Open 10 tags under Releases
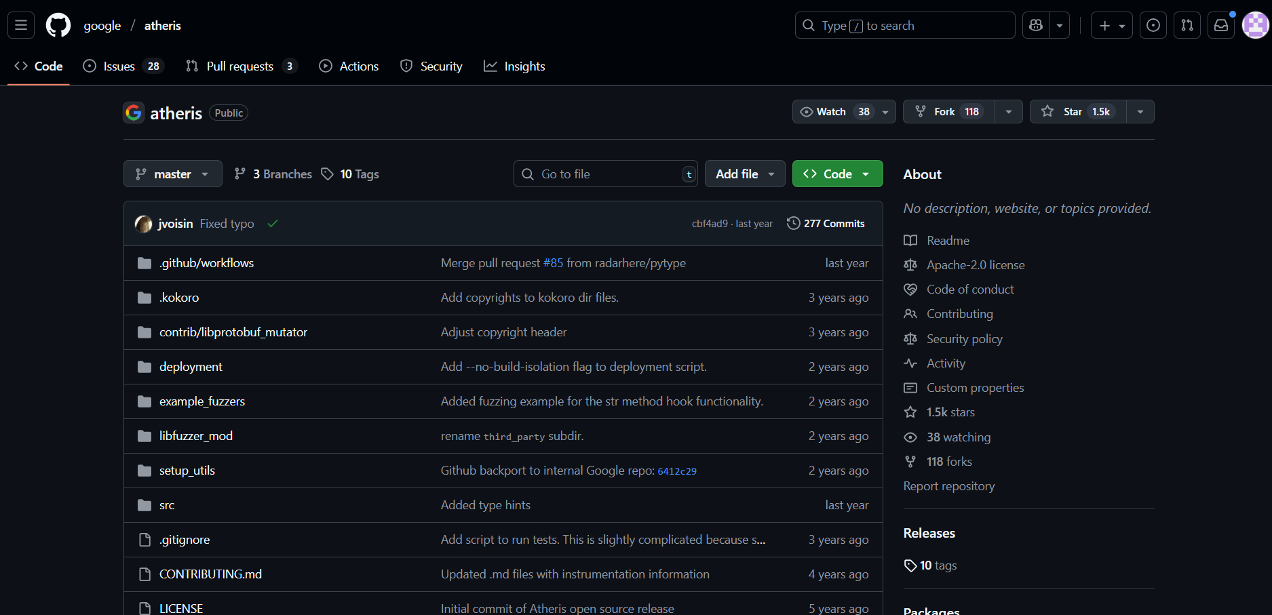 point(931,566)
